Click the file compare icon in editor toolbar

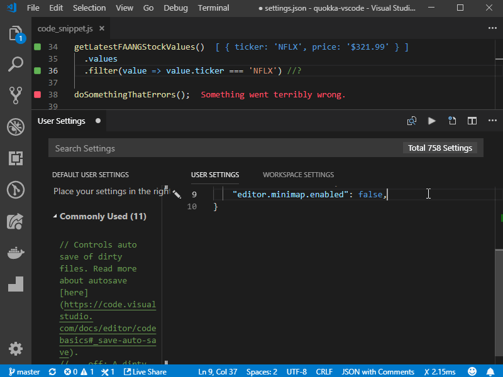452,121
